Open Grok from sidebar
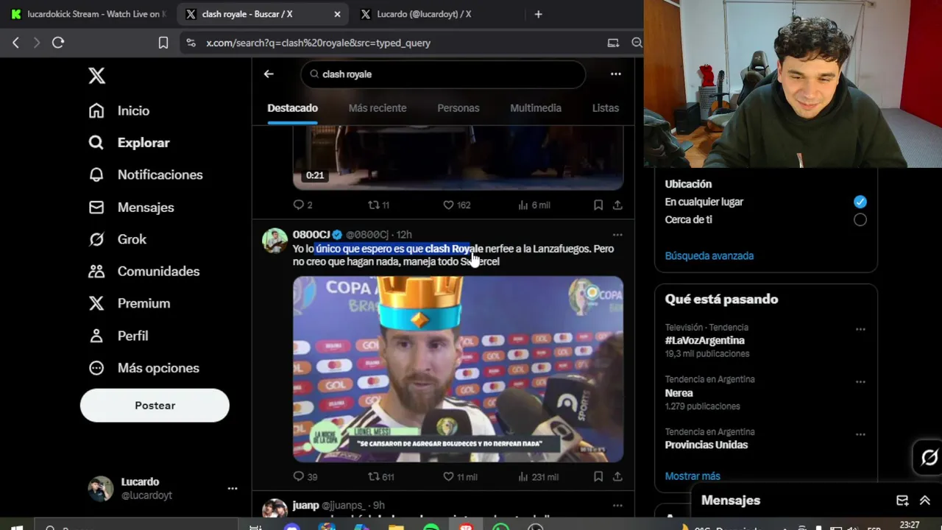 point(117,239)
